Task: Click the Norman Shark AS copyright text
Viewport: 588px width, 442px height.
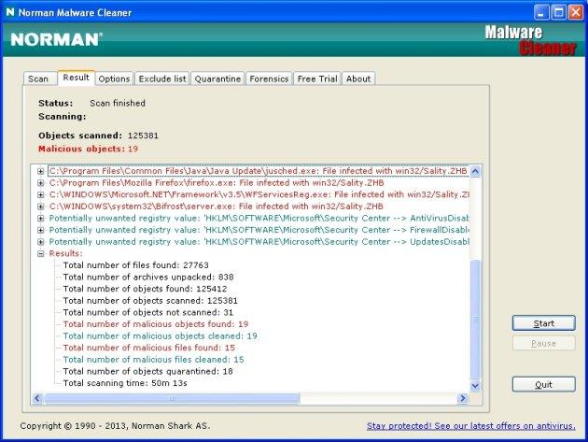Action: 115,426
